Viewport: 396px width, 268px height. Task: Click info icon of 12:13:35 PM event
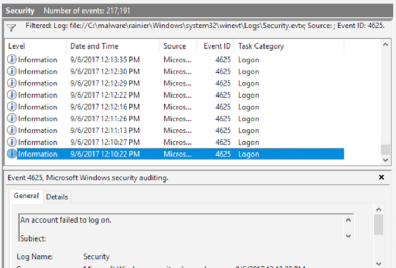coord(12,59)
